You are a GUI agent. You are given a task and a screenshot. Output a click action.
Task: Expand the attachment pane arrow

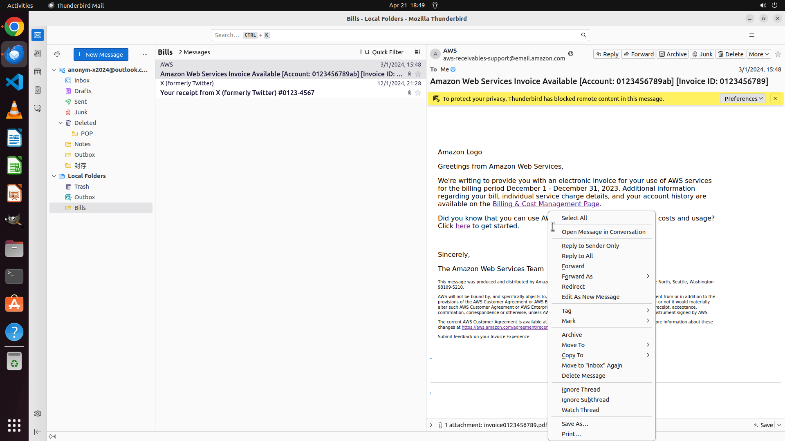[x=431, y=425]
